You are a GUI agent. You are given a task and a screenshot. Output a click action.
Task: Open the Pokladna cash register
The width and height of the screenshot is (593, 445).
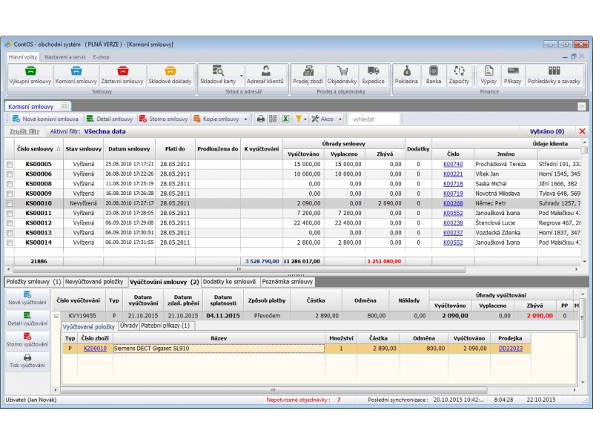407,75
